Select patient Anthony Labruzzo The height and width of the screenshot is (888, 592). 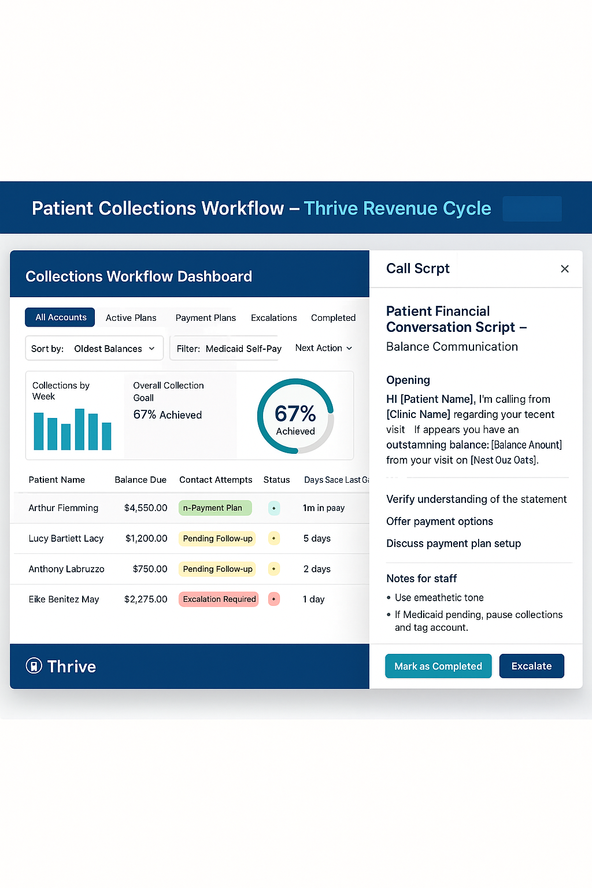click(x=66, y=569)
